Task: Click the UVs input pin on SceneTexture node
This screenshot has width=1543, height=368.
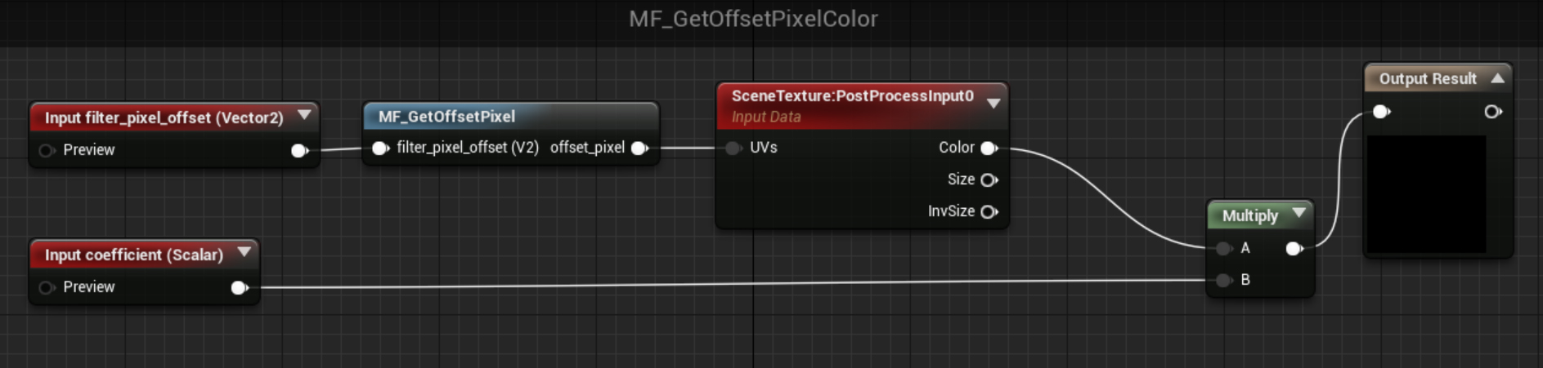Action: click(x=733, y=148)
